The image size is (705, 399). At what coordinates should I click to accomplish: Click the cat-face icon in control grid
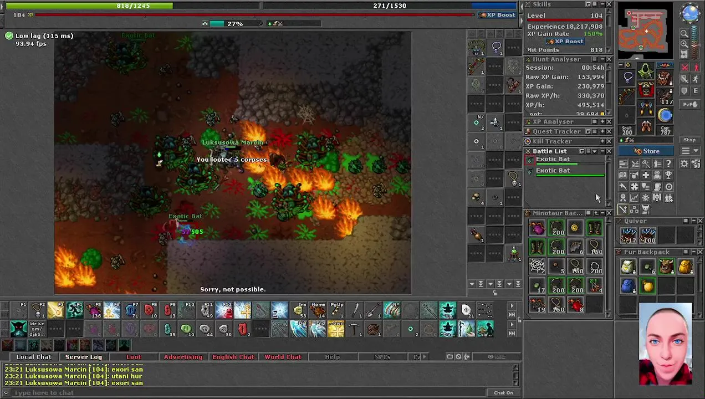646,209
